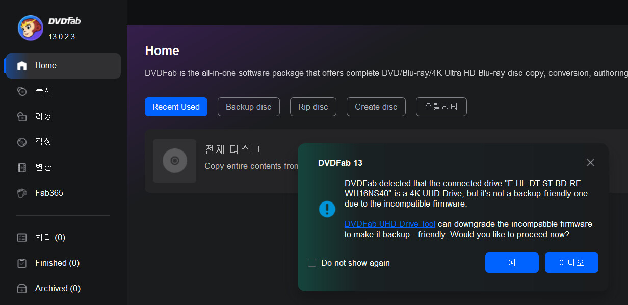628x305 pixels.
Task: Select the Create disc tab
Action: point(376,107)
